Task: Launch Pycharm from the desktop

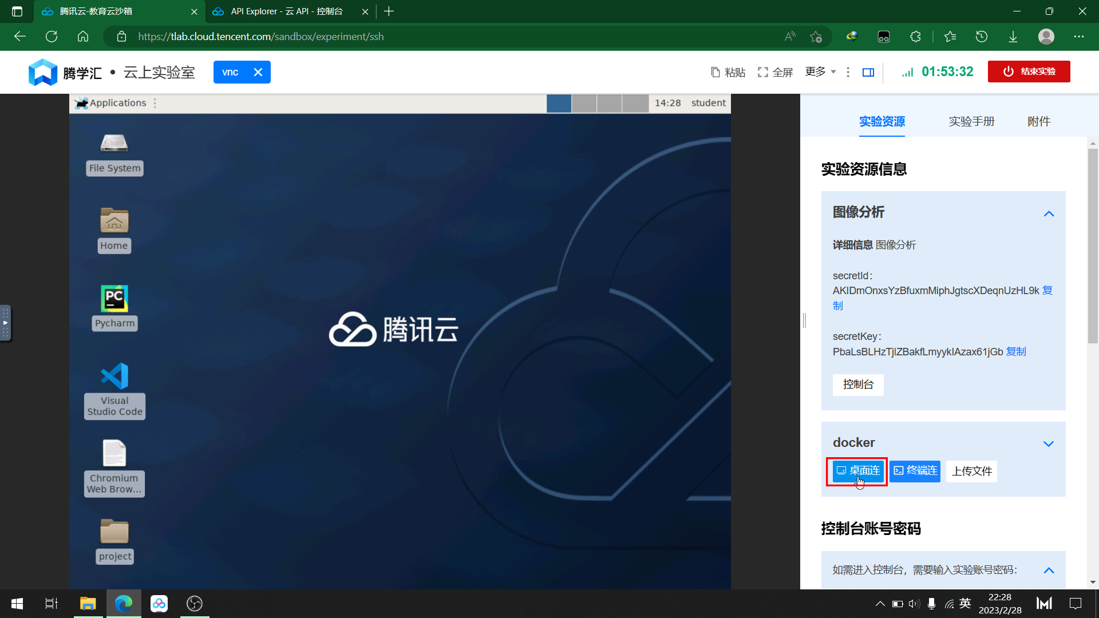Action: [x=114, y=307]
